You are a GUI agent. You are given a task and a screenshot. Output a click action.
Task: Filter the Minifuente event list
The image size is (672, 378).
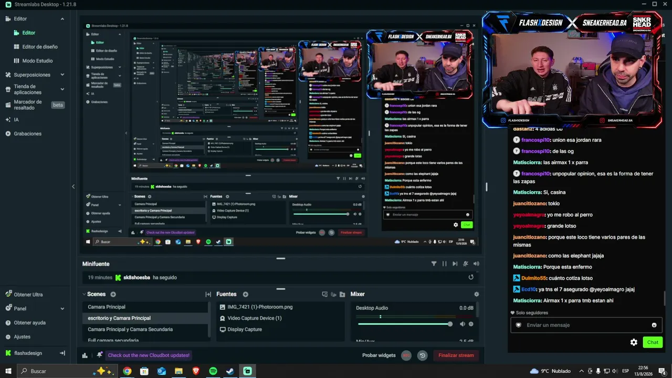tap(434, 264)
